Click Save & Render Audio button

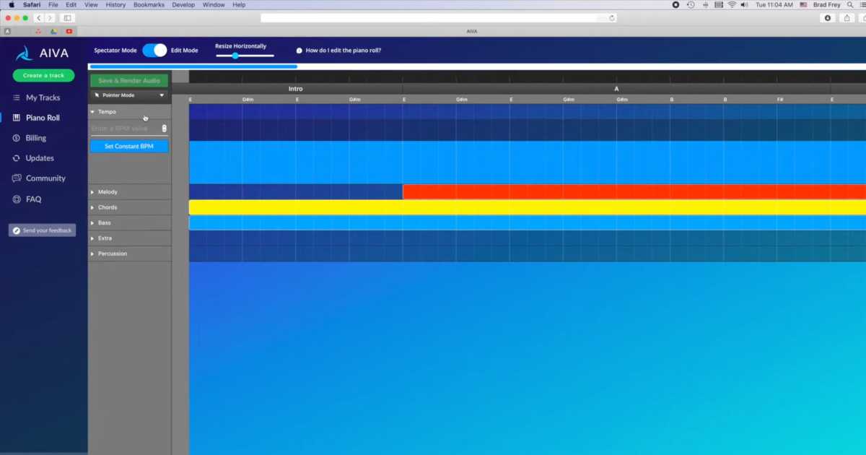click(129, 81)
